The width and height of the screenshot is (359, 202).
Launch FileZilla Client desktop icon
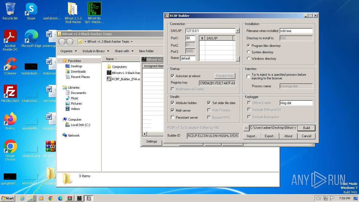point(10,94)
